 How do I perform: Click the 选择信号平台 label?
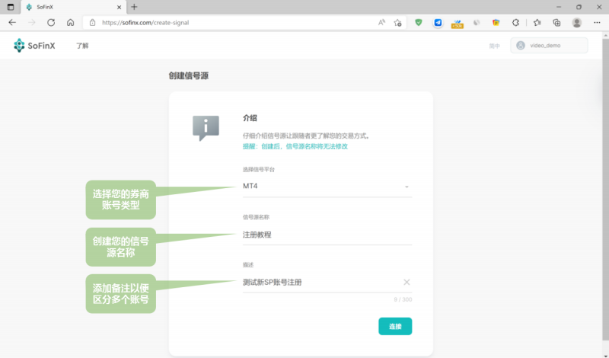[259, 169]
